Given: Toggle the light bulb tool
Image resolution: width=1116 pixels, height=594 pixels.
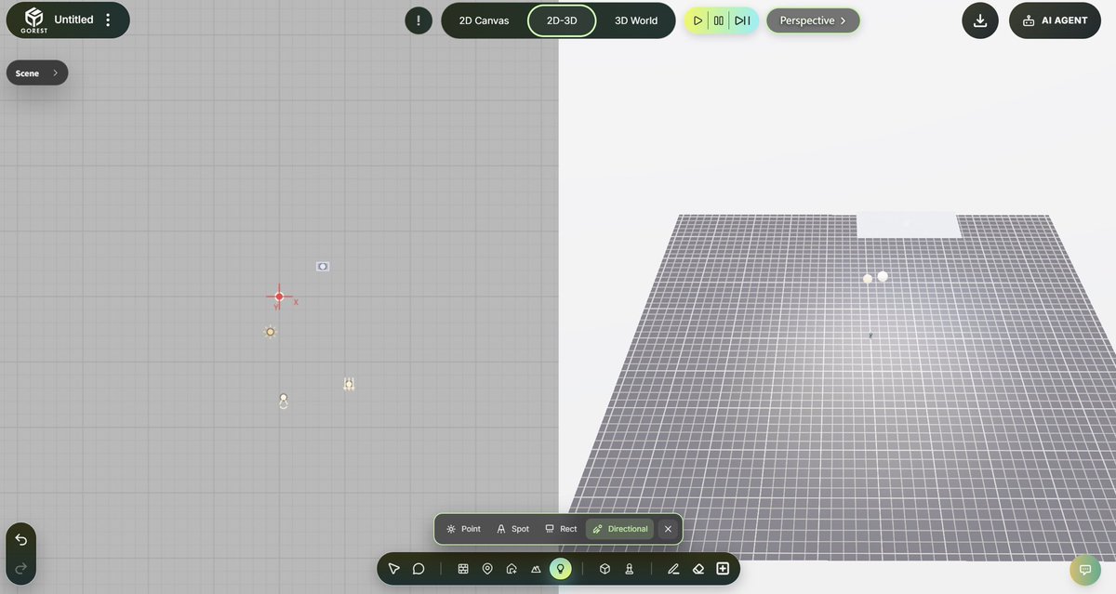Looking at the screenshot, I should (560, 569).
